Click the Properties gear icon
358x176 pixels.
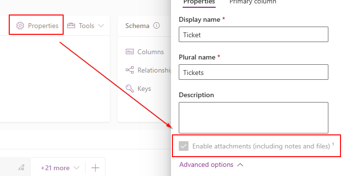(x=20, y=26)
